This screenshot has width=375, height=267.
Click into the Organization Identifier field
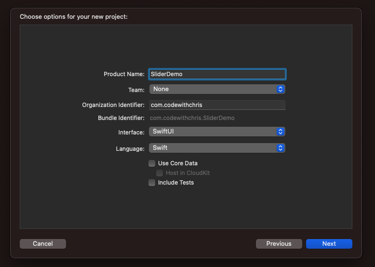[217, 105]
